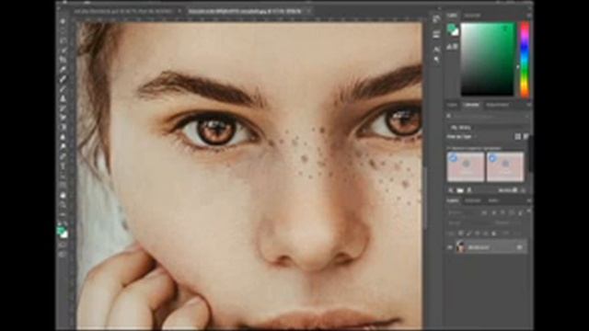This screenshot has height=331, width=589.
Task: Select the Zoom tool
Action: coord(63,205)
